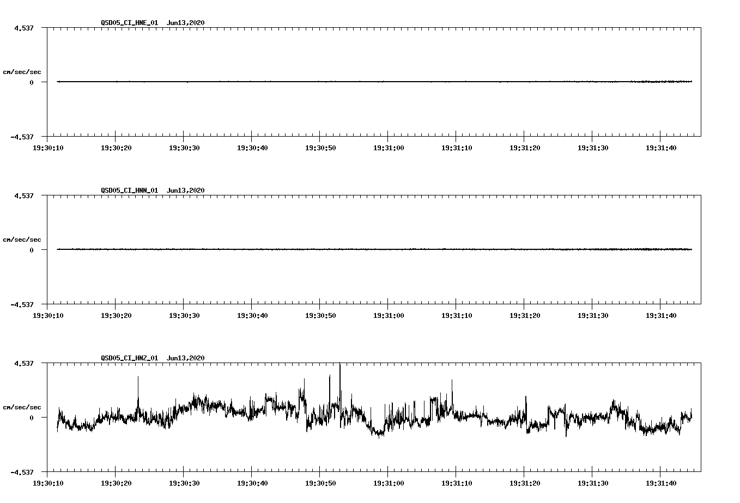Click the zero axis label of the HNZ plot
Image resolution: width=740 pixels, height=503 pixels.
(32, 418)
